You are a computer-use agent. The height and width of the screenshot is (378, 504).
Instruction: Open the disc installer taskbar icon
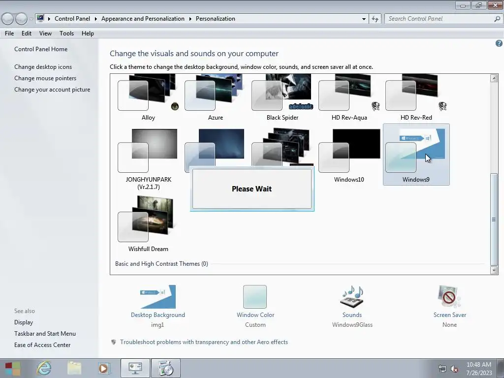click(x=166, y=368)
